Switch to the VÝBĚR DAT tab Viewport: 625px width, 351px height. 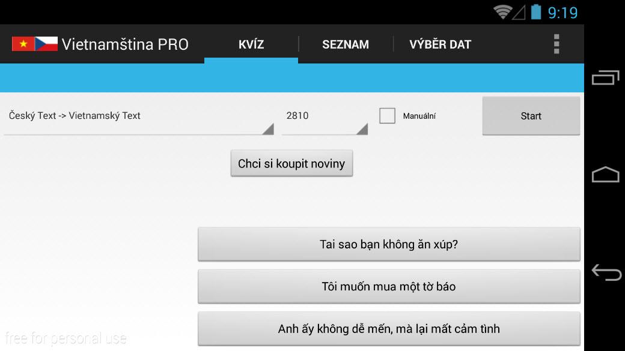click(440, 44)
